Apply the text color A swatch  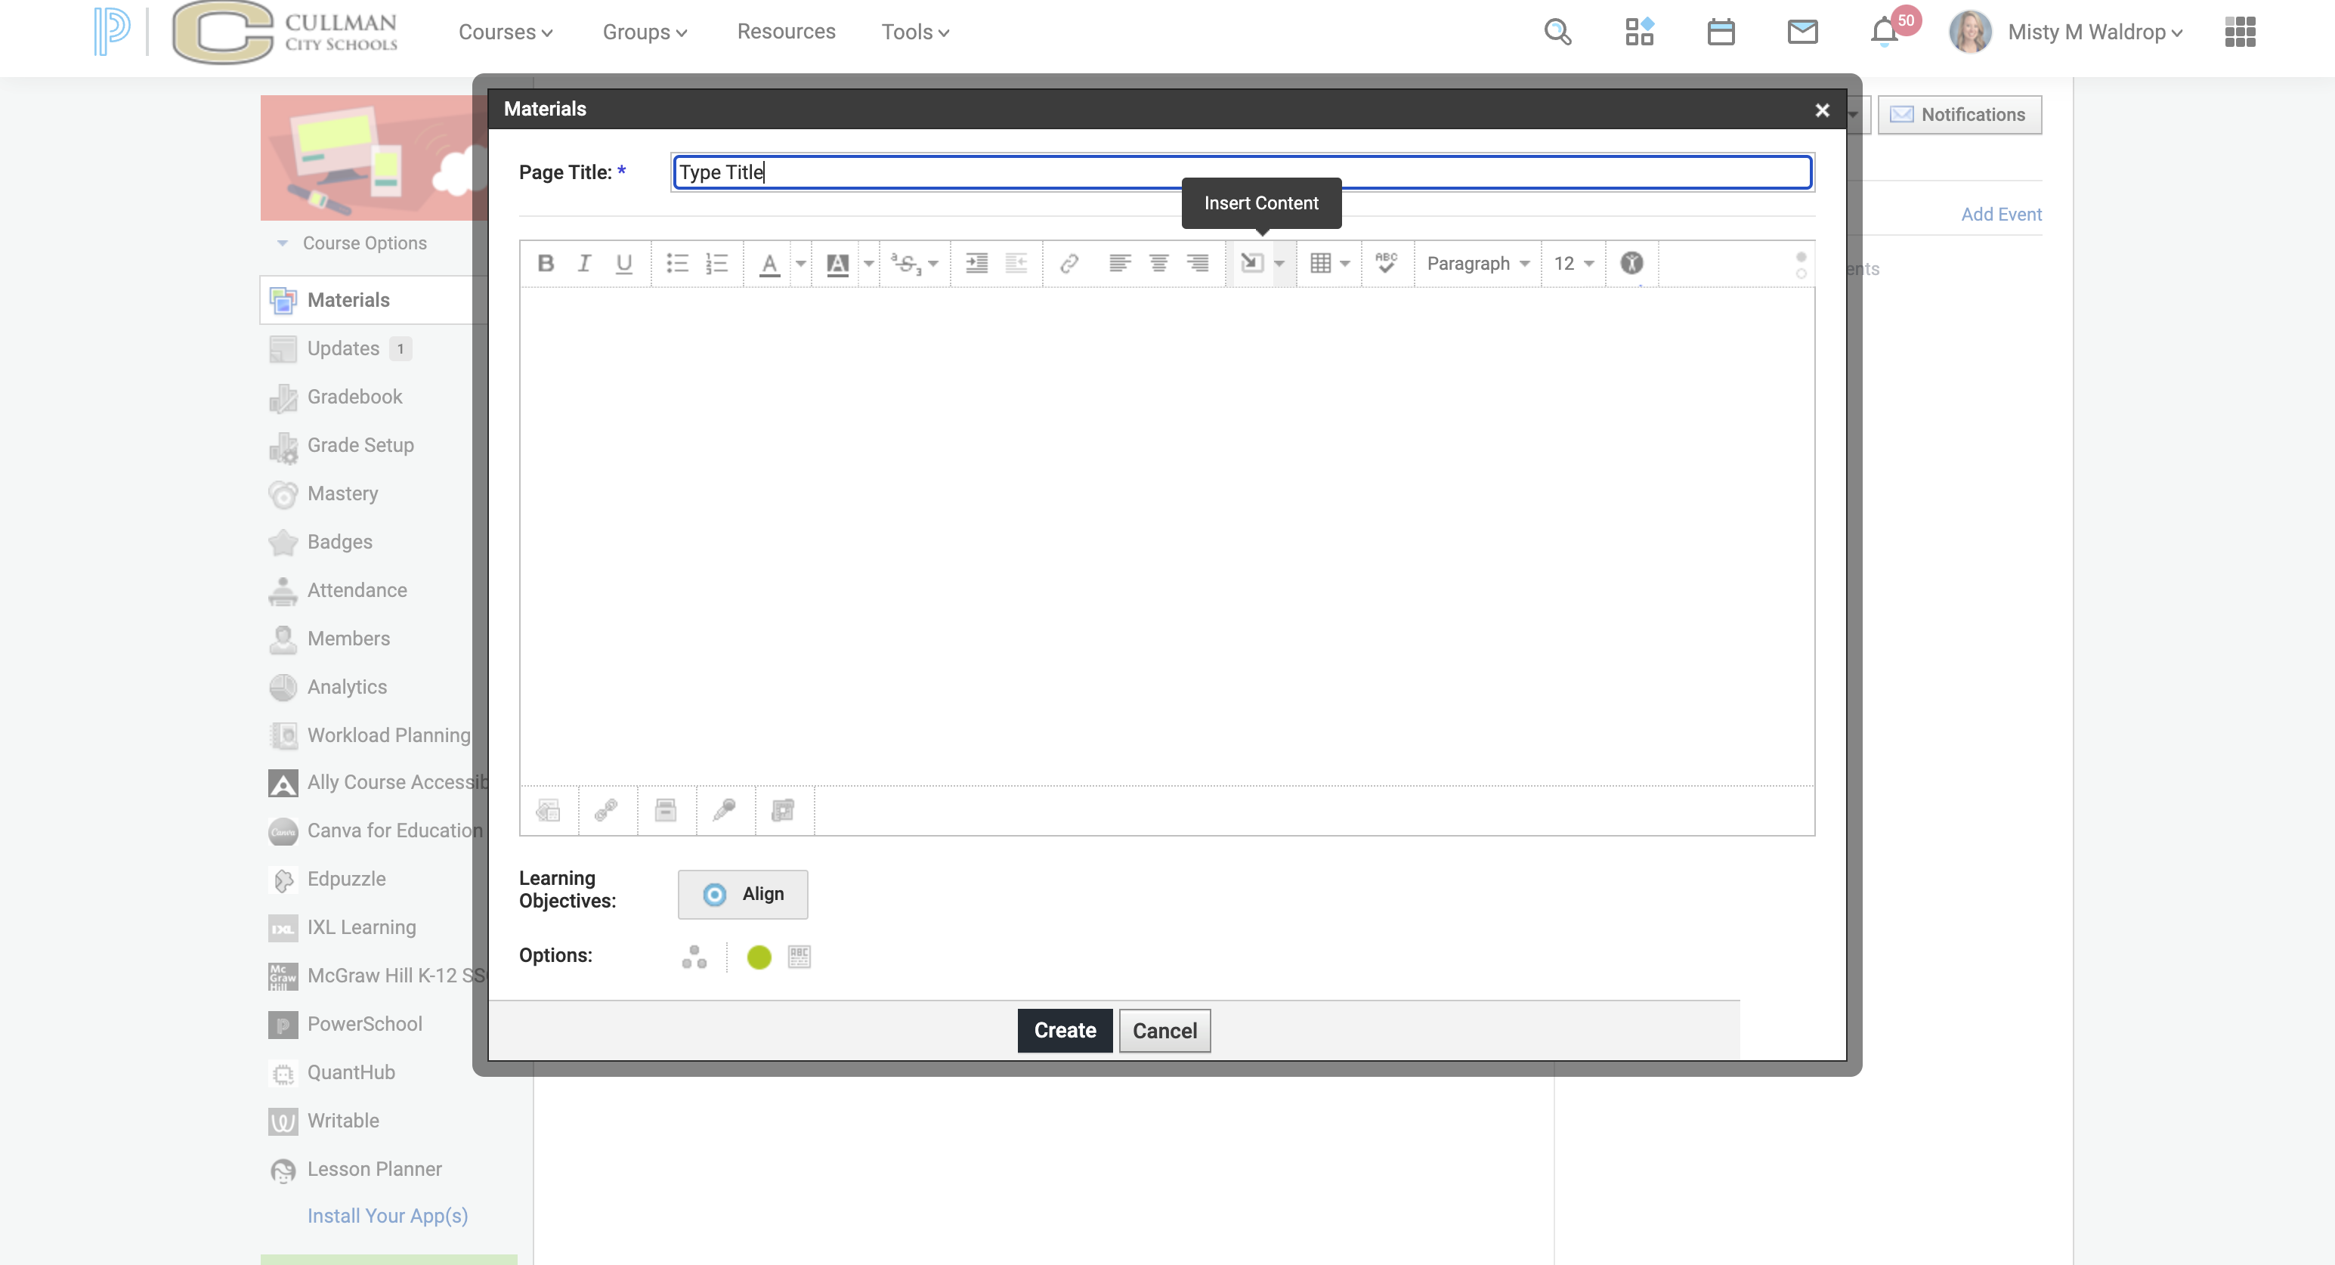pyautogui.click(x=769, y=264)
